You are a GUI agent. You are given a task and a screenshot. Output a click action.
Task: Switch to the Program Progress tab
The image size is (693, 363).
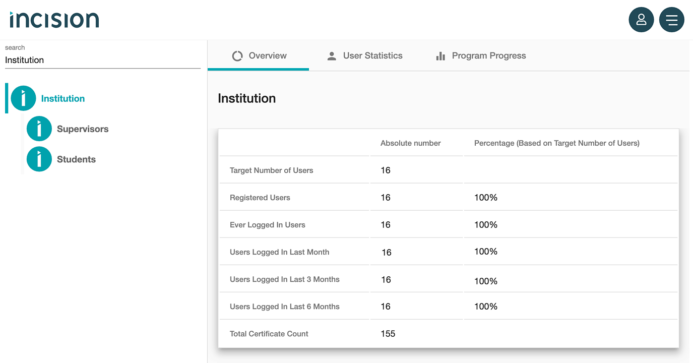(488, 56)
